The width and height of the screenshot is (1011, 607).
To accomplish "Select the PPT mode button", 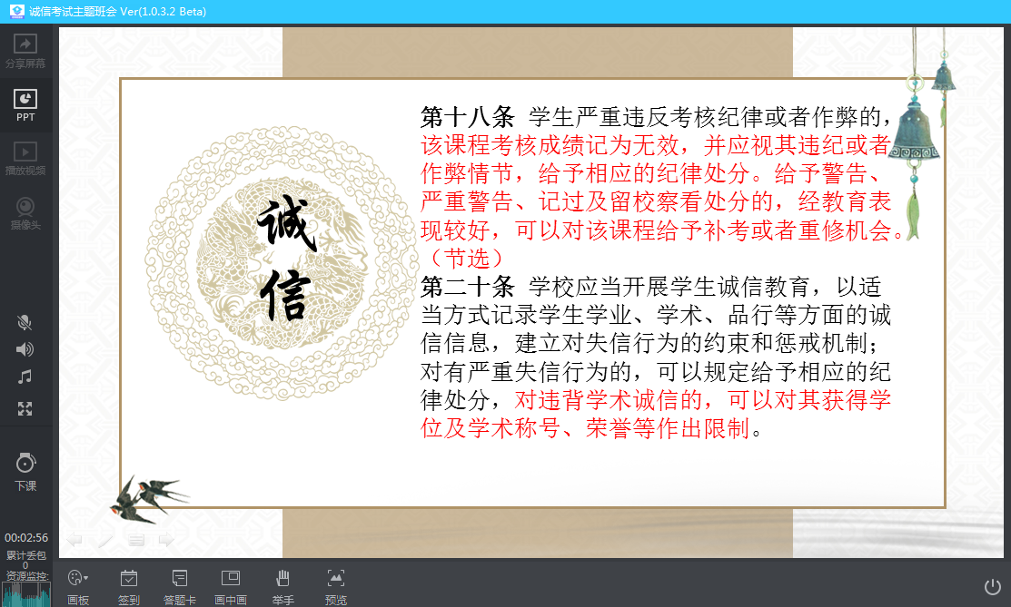I will pyautogui.click(x=25, y=105).
